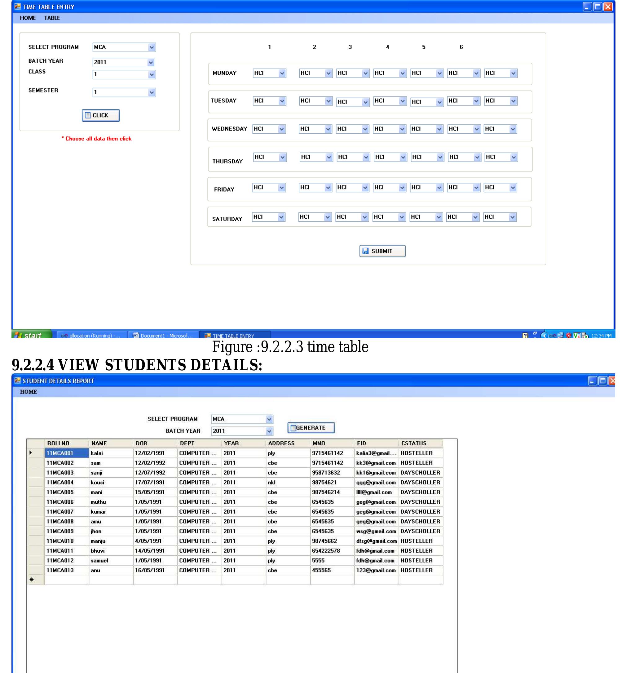Click the GENERATE button

coord(311,428)
